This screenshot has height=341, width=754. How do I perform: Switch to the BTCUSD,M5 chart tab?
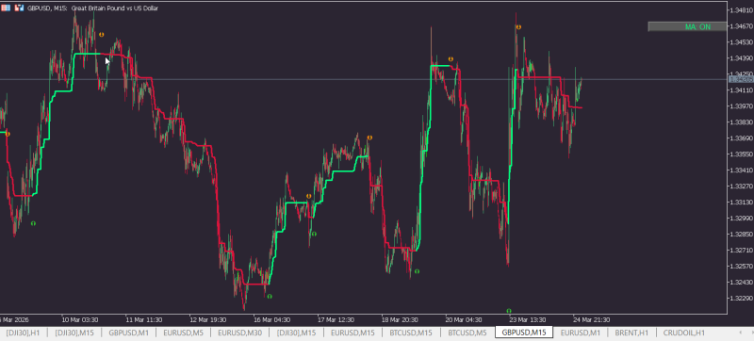click(467, 333)
